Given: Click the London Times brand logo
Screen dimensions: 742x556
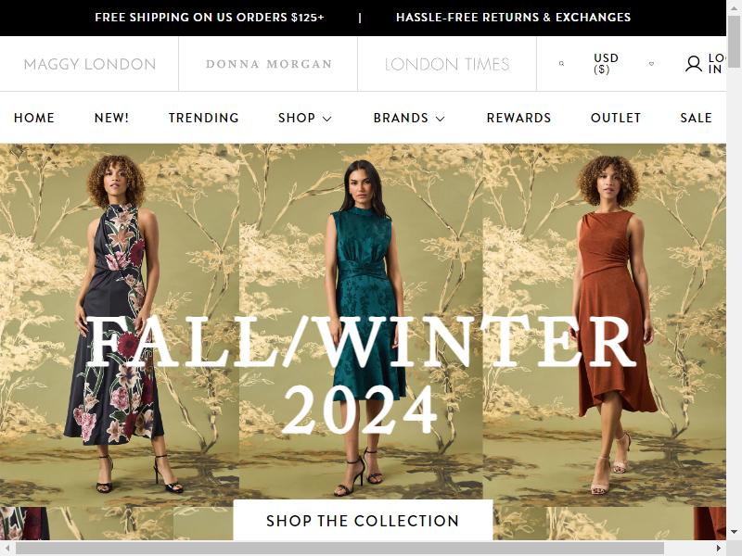Looking at the screenshot, I should pos(447,64).
